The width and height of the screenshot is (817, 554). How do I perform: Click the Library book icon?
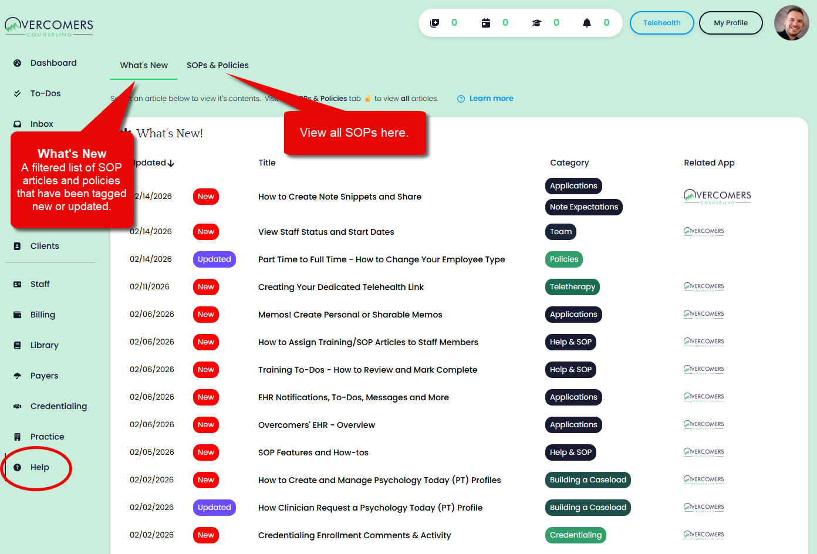18,345
